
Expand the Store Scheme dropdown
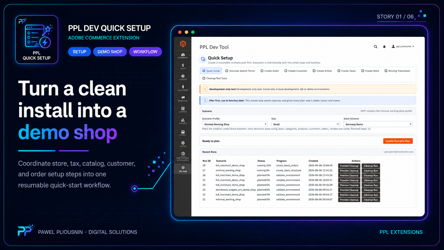[x=378, y=124]
